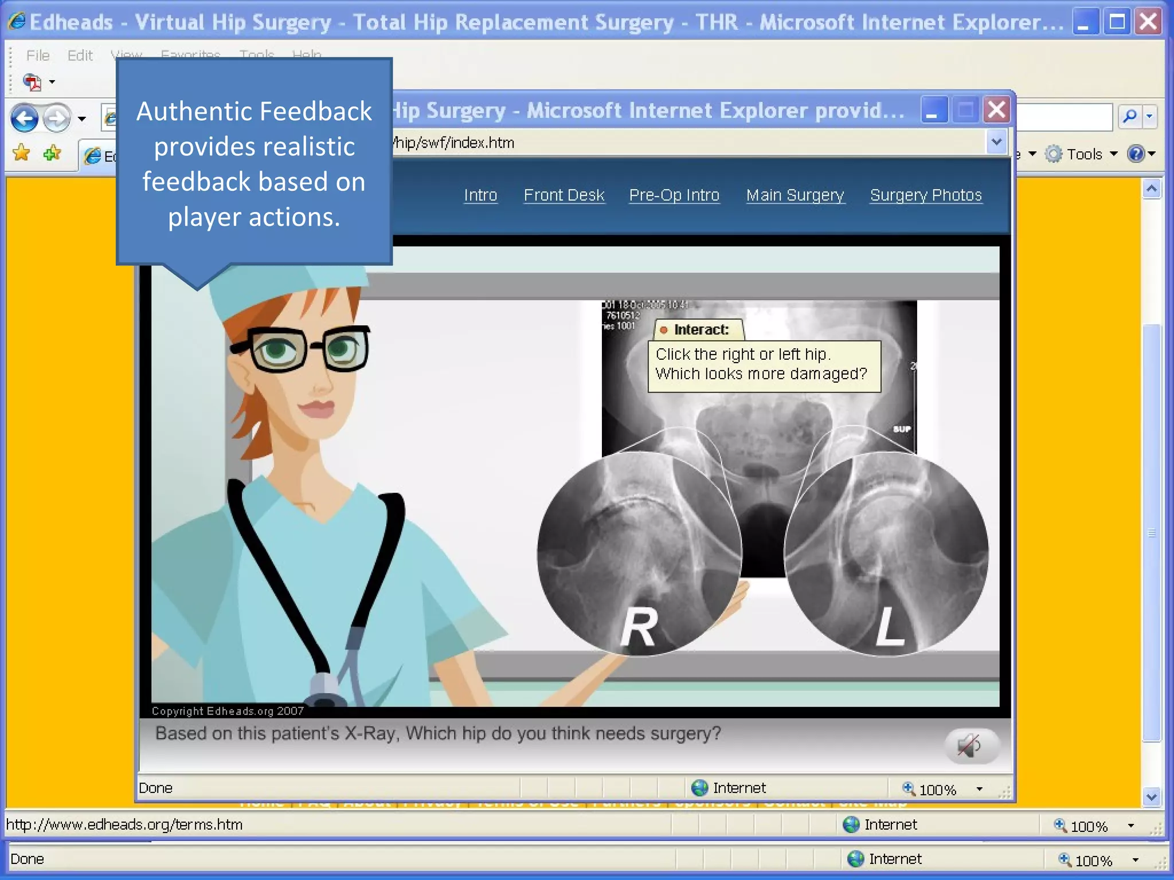Open the Edit menu
Image resolution: width=1174 pixels, height=880 pixels.
(x=80, y=56)
